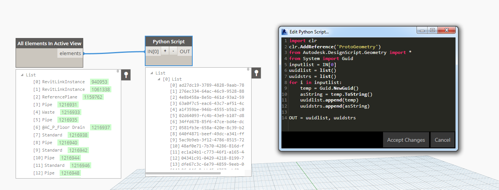Screen dimensions: 499x190
Task: Click the horizontal scrollbar in Python output preview
Action: [183, 173]
